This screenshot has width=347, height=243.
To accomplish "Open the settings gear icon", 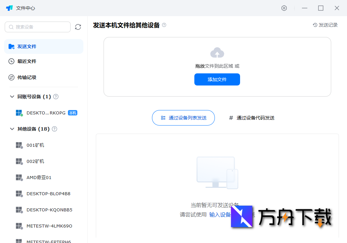I will point(284,8).
